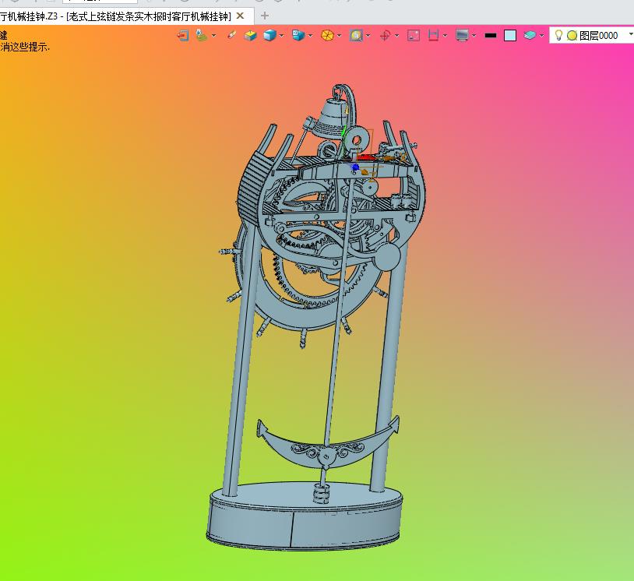Viewport: 634px width, 581px height.
Task: Open the dropdown next to magnifier icon
Action: [368, 36]
